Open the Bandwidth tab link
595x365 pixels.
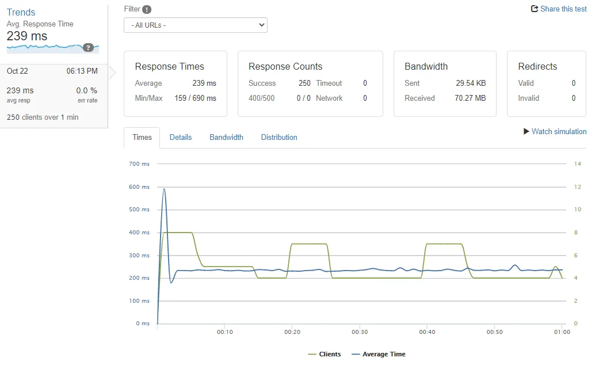(x=226, y=137)
